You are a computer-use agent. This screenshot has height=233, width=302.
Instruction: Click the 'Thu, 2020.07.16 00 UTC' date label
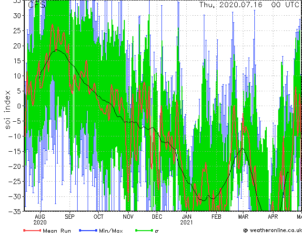pyautogui.click(x=249, y=5)
